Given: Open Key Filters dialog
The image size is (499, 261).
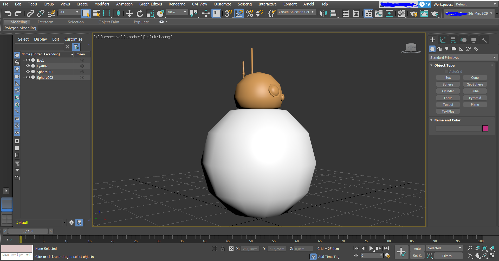Looking at the screenshot, I should pyautogui.click(x=448, y=256).
